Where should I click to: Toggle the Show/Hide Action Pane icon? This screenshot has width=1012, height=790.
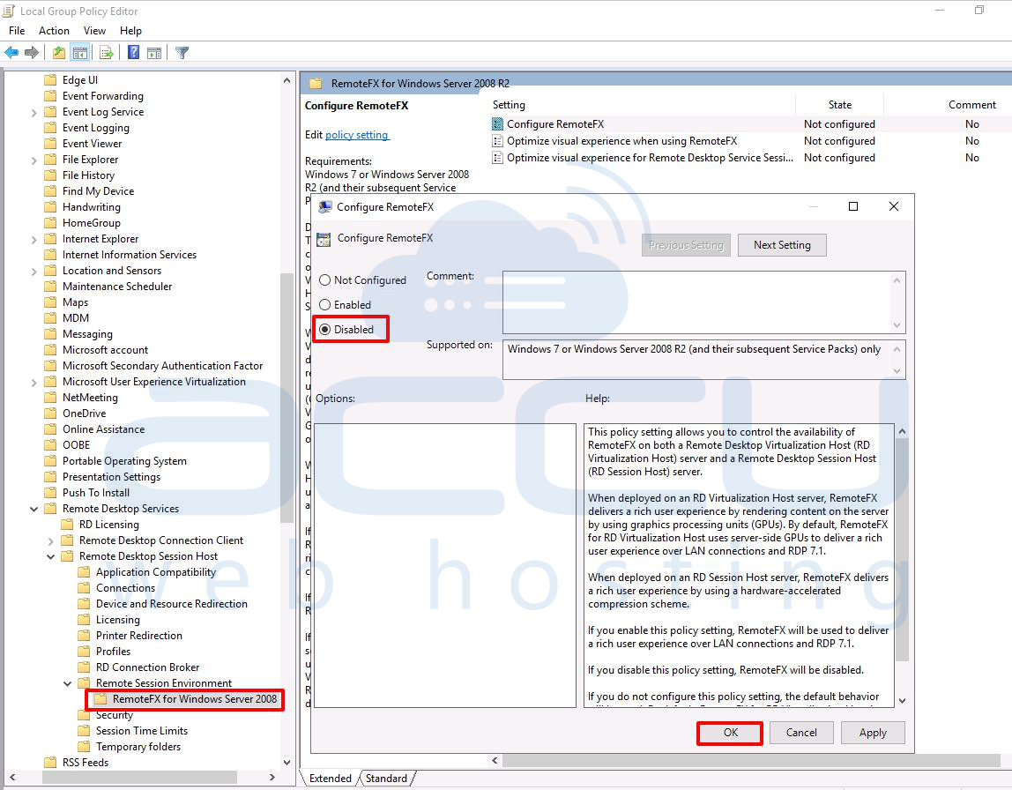pos(154,53)
